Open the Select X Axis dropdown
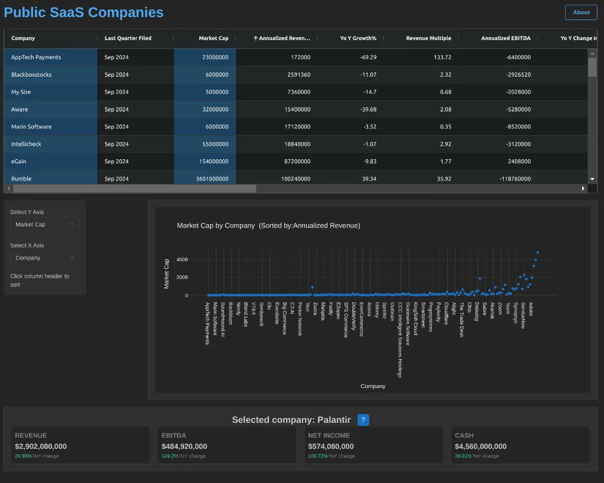The height and width of the screenshot is (483, 604). pos(45,258)
